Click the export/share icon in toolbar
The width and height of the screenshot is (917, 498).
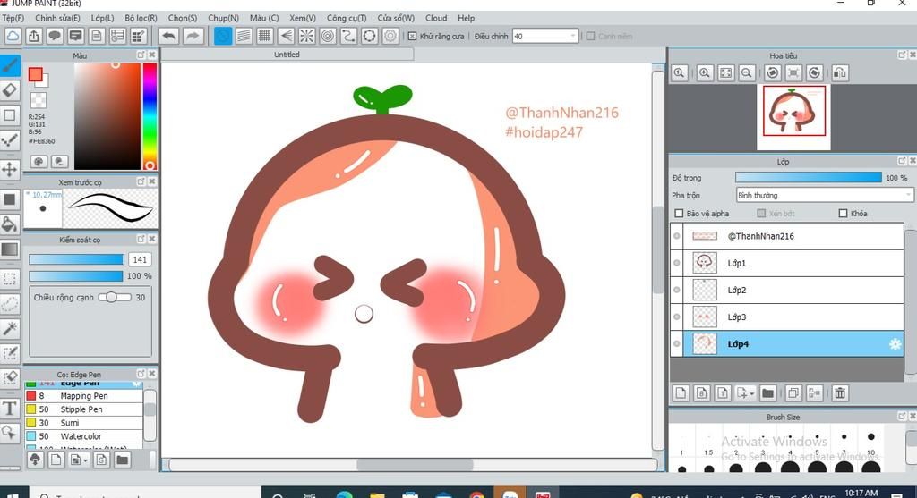tap(34, 36)
